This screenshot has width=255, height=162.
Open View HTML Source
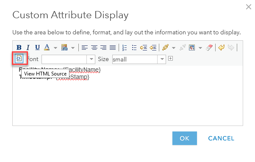pyautogui.click(x=19, y=58)
